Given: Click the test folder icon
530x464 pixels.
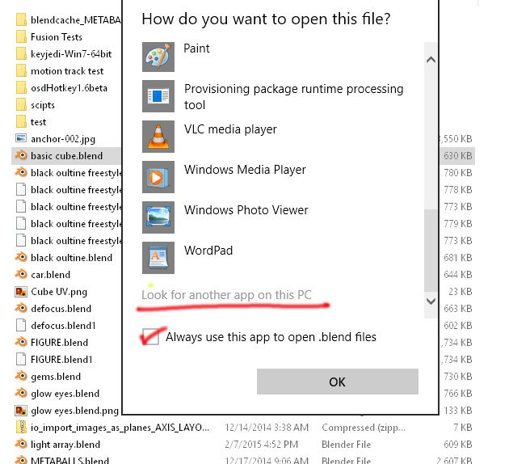Looking at the screenshot, I should pyautogui.click(x=21, y=121).
